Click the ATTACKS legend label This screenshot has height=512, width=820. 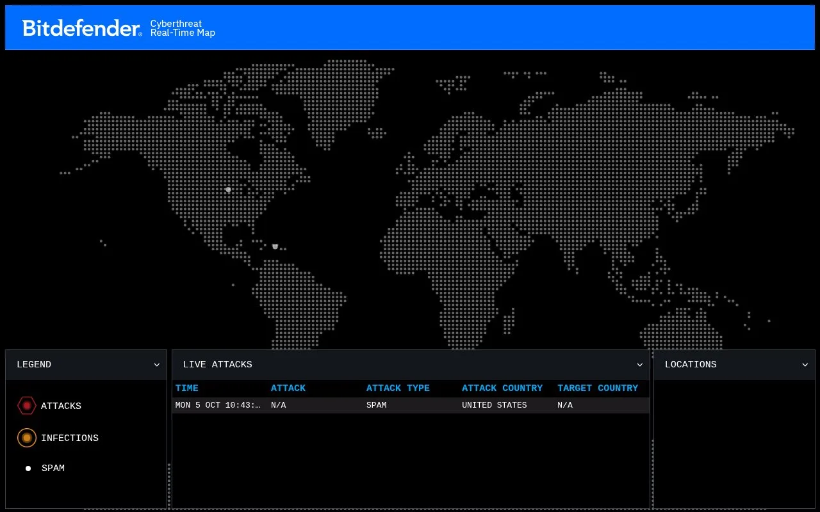point(61,406)
